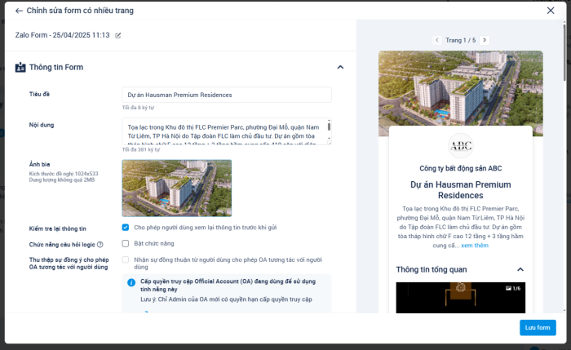Click the preview title Dự án Hausman Premium Residences
The image size is (571, 350).
point(461,190)
